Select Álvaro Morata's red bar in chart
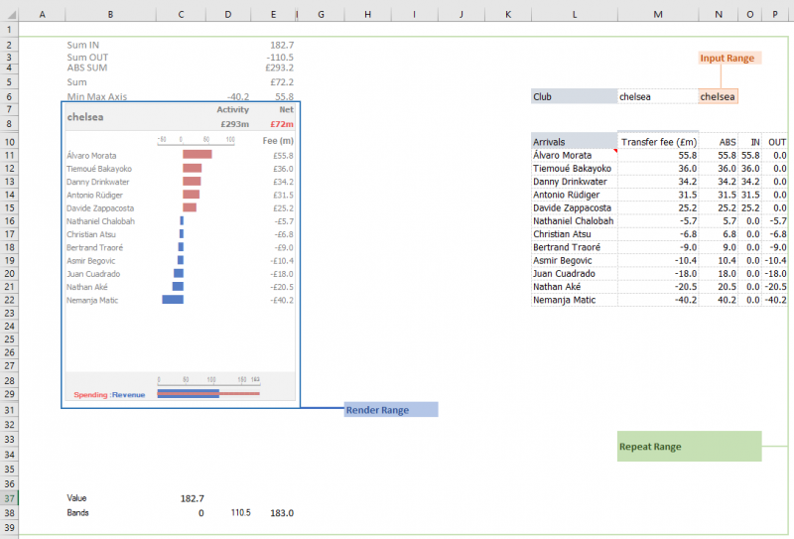794x539 pixels. 197,156
